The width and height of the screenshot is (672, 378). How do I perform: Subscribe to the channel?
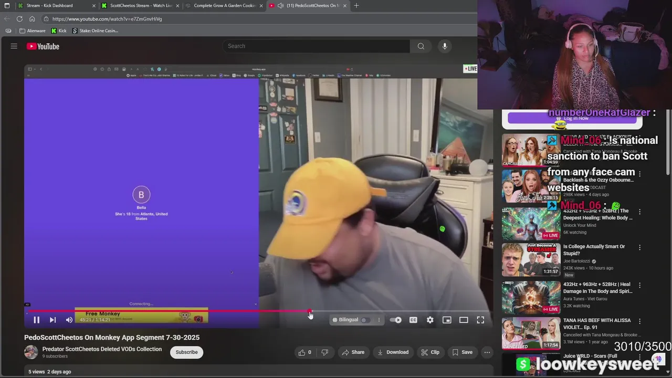click(186, 352)
